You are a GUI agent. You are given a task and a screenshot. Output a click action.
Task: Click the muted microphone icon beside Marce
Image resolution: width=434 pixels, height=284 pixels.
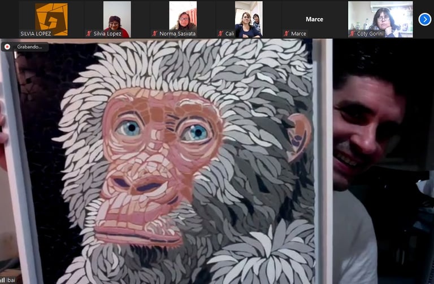point(287,34)
